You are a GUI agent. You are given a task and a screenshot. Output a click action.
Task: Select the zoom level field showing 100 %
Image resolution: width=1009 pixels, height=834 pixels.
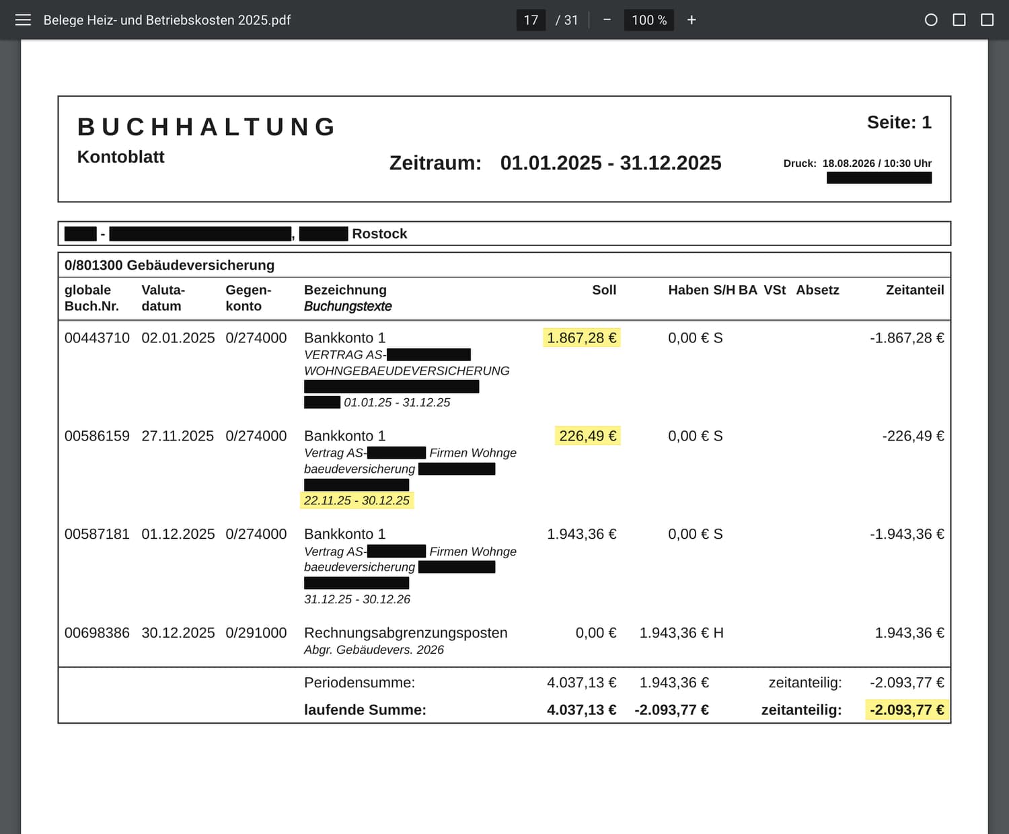click(x=649, y=20)
